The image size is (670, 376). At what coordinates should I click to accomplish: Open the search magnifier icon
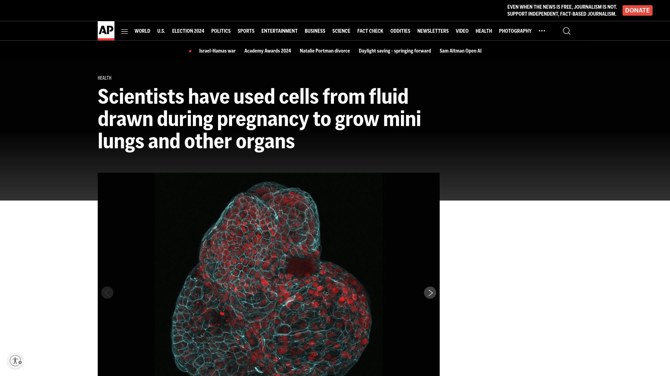click(567, 31)
